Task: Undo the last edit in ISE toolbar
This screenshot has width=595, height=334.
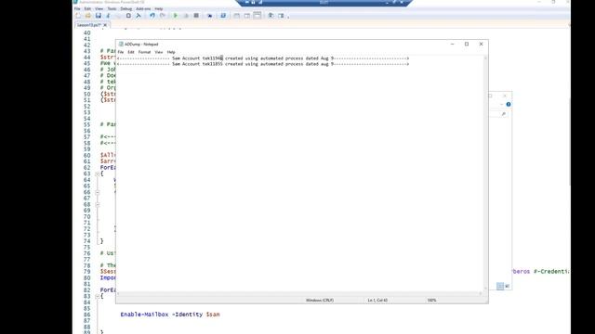Action: [x=152, y=16]
